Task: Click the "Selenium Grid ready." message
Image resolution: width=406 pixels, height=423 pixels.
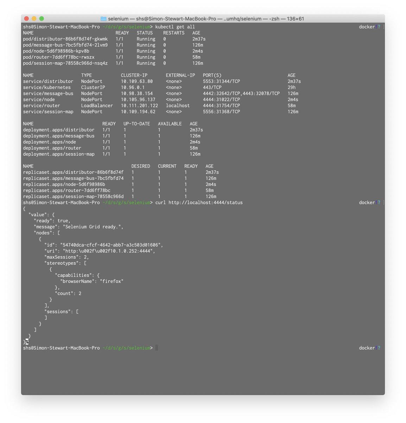Action: [92, 227]
